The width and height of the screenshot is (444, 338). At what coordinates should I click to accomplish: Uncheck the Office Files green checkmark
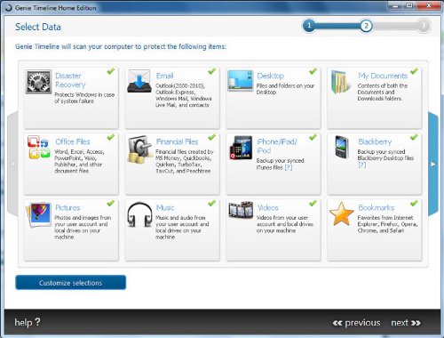pos(111,137)
